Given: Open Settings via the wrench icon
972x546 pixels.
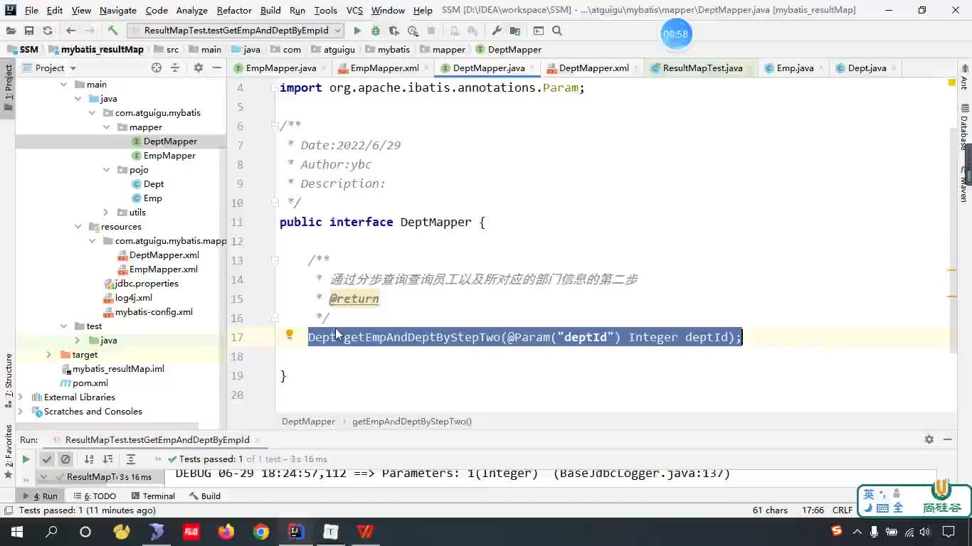Looking at the screenshot, I should pyautogui.click(x=497, y=31).
